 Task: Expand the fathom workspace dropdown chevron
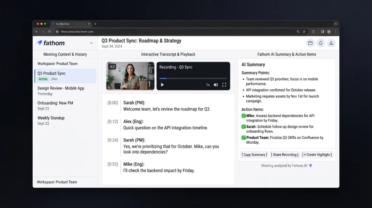91,43
